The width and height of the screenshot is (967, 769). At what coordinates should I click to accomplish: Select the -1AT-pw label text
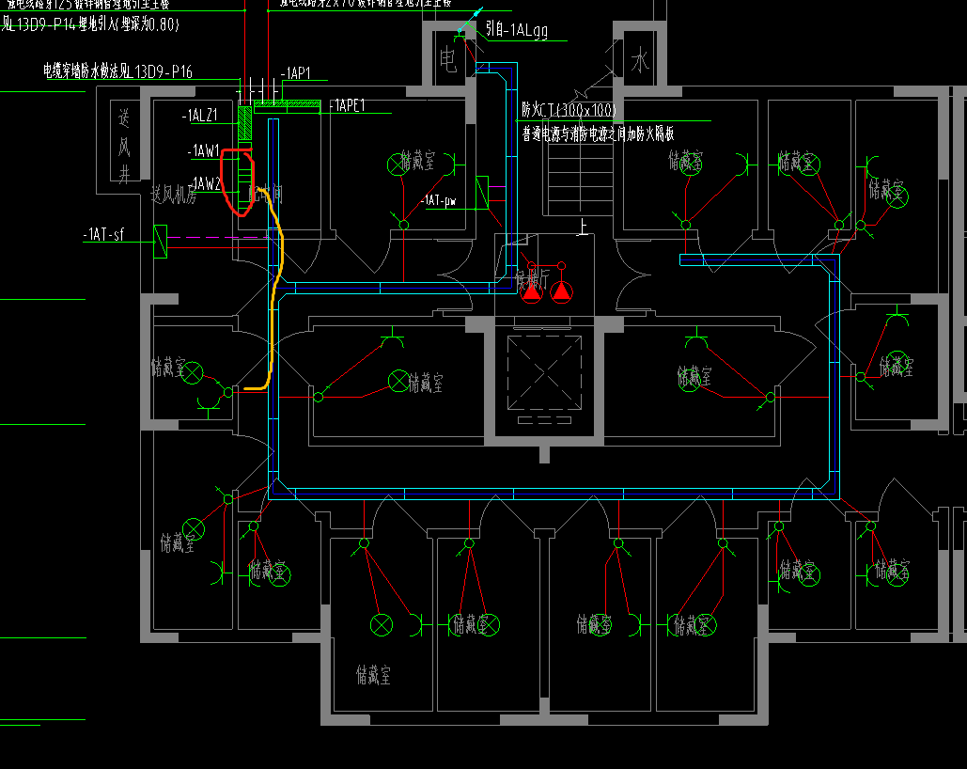pyautogui.click(x=439, y=200)
